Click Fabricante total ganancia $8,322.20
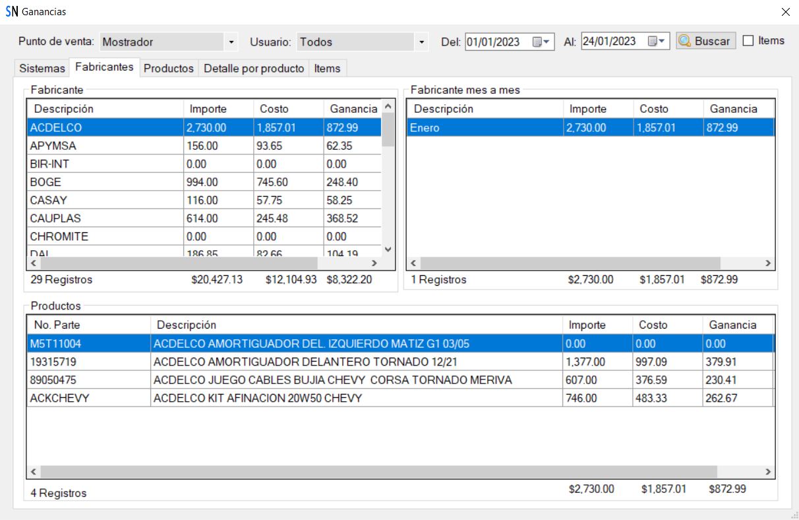 pyautogui.click(x=349, y=280)
